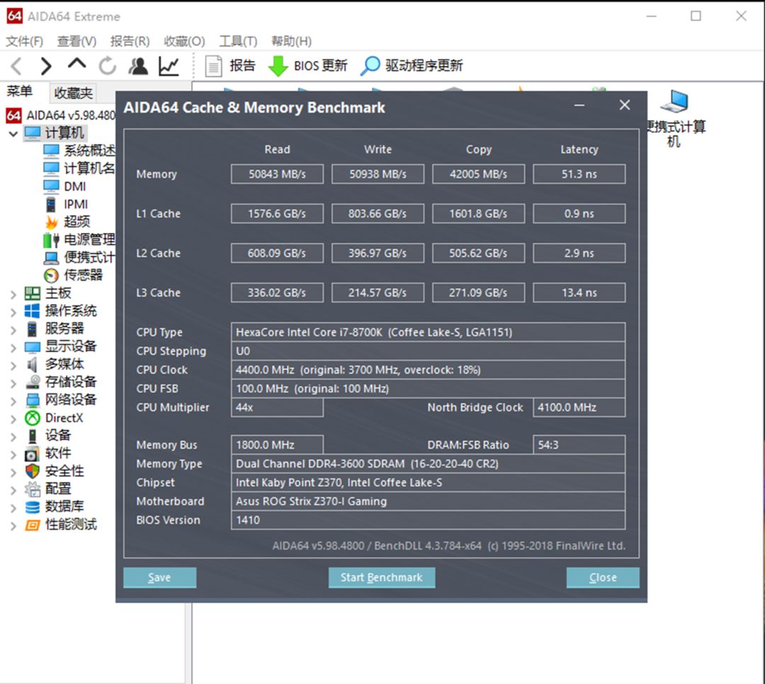Image resolution: width=765 pixels, height=684 pixels.
Task: Click Save in the benchmark dialog
Action: tap(159, 578)
